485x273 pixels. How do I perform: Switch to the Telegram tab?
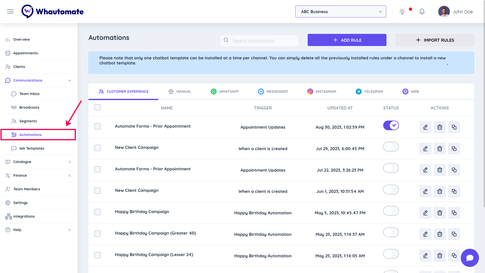tap(369, 92)
